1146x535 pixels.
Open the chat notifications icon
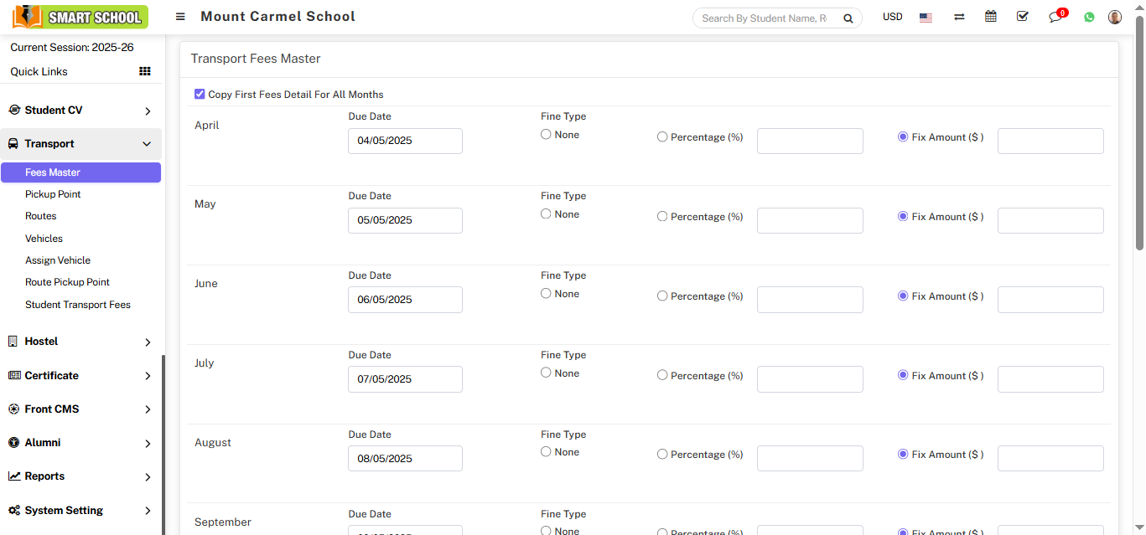(1055, 17)
